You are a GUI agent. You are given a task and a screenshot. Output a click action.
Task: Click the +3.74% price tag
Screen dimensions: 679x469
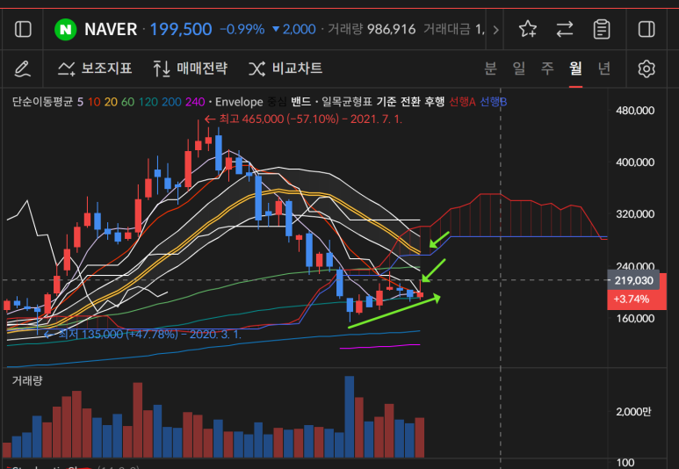(632, 299)
